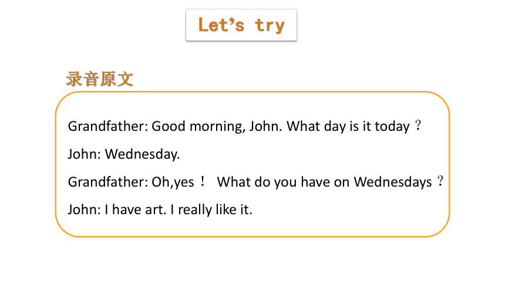The height and width of the screenshot is (284, 505).
Task: Select "What do you have on Wednesdays"
Action: 324,182
